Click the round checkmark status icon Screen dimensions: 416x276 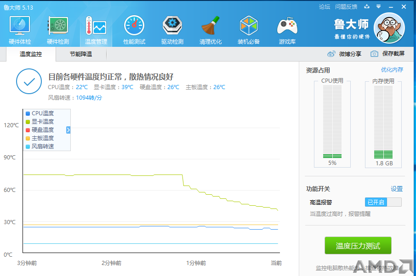pos(29,81)
